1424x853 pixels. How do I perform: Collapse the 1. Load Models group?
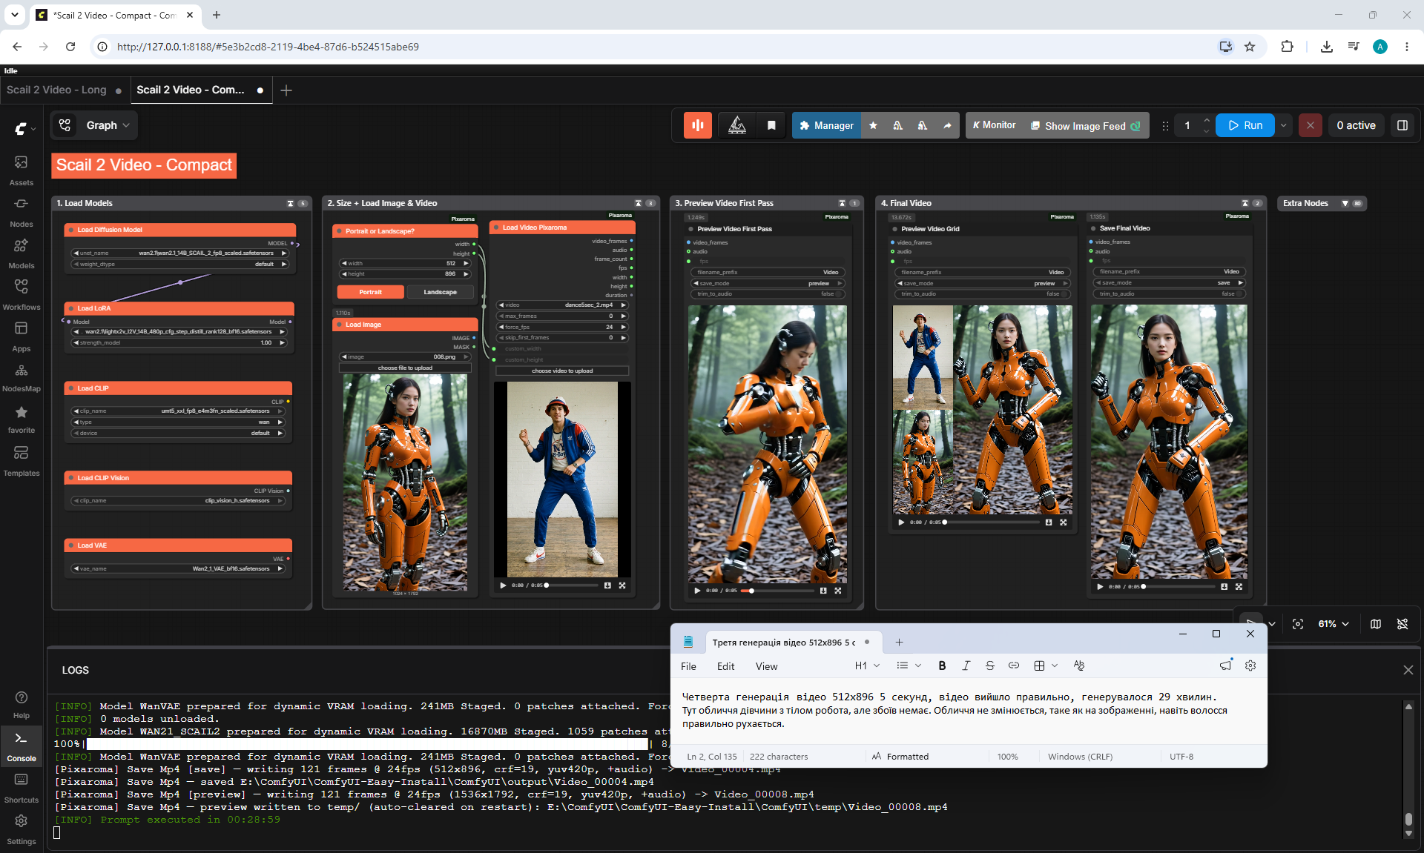tap(291, 203)
